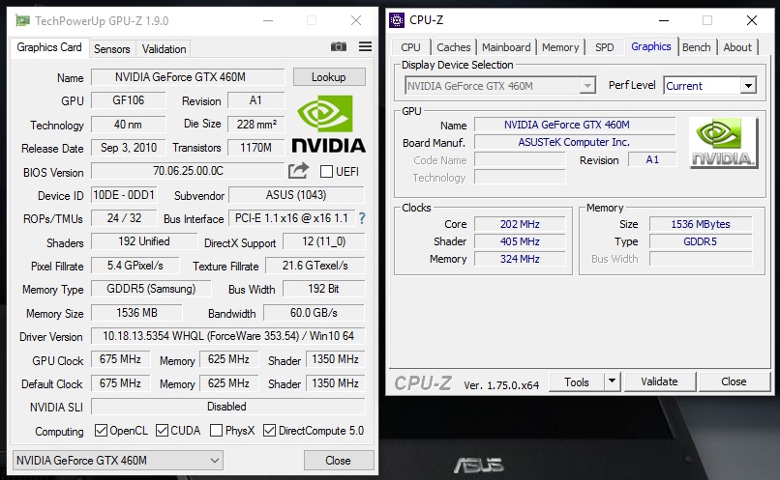Screen dimensions: 780x480
Task: Click the Bandwidth value 60.0 GB/s
Action: [314, 313]
